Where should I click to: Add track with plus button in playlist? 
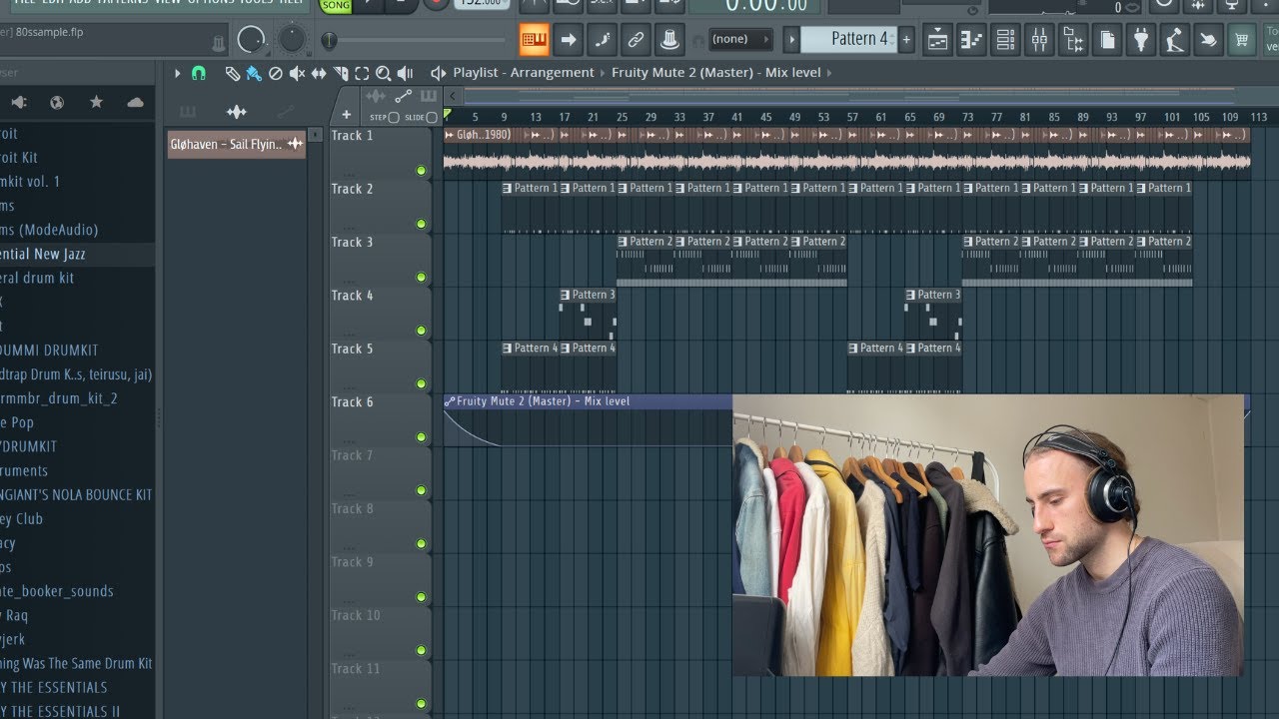tap(346, 115)
